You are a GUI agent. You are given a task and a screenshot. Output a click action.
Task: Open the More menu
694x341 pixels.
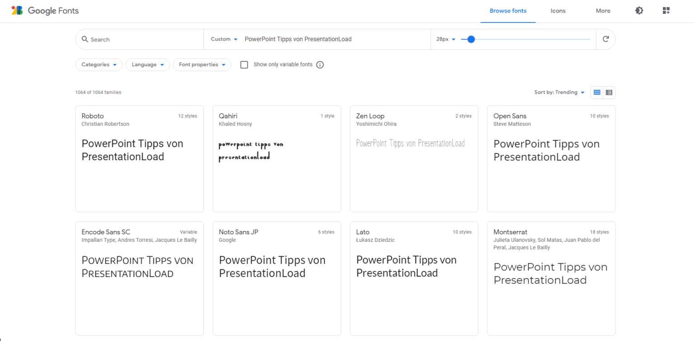click(x=603, y=10)
